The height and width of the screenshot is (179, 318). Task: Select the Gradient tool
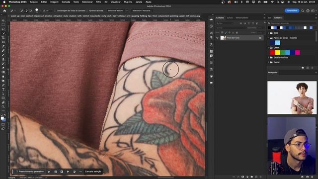coord(3,72)
